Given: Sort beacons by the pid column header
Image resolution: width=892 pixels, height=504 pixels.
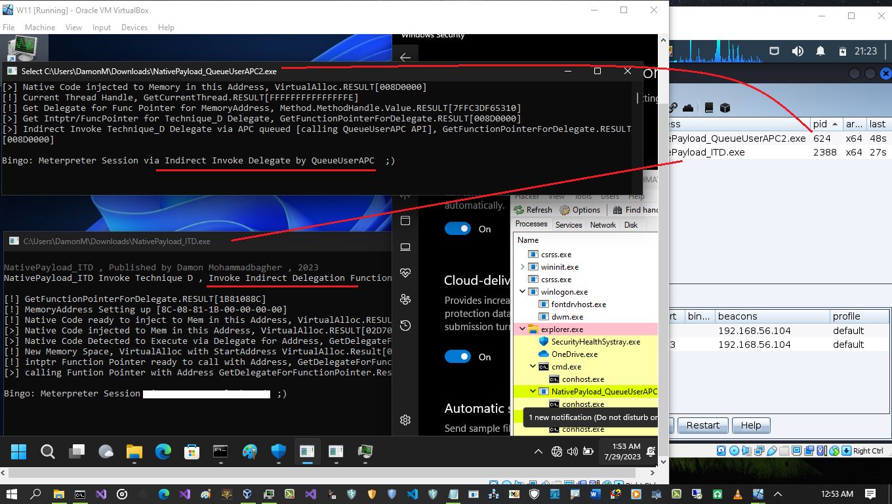Looking at the screenshot, I should (x=821, y=124).
